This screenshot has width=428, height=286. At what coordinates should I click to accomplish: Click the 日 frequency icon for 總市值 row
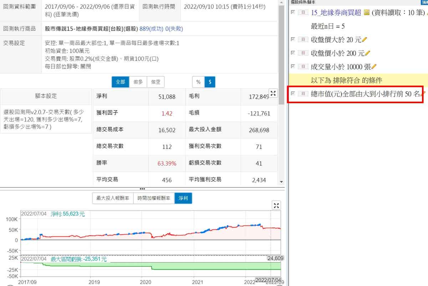point(303,94)
